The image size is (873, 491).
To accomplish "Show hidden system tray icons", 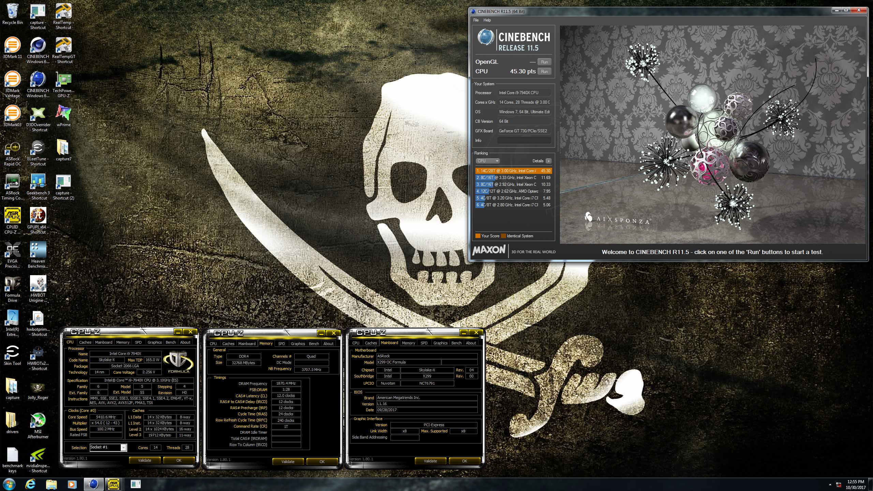I will 830,485.
